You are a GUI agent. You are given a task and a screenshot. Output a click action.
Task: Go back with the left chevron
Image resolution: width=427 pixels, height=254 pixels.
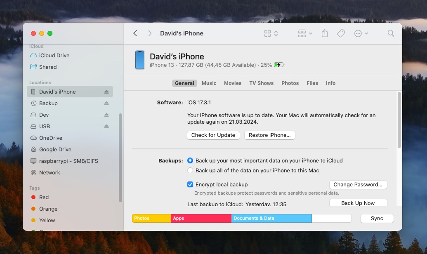pos(135,33)
